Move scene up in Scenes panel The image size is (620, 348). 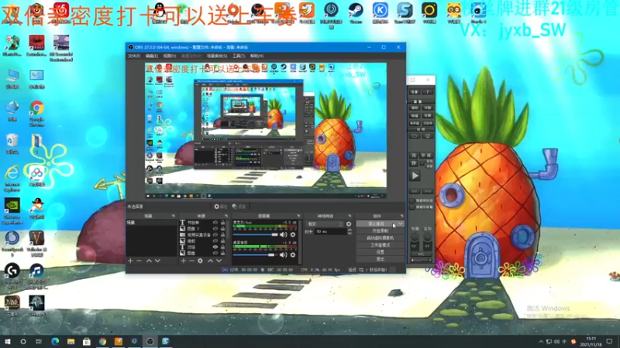pyautogui.click(x=149, y=261)
